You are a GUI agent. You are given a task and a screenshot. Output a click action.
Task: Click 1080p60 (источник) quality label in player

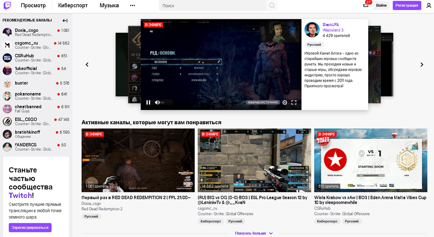263,103
